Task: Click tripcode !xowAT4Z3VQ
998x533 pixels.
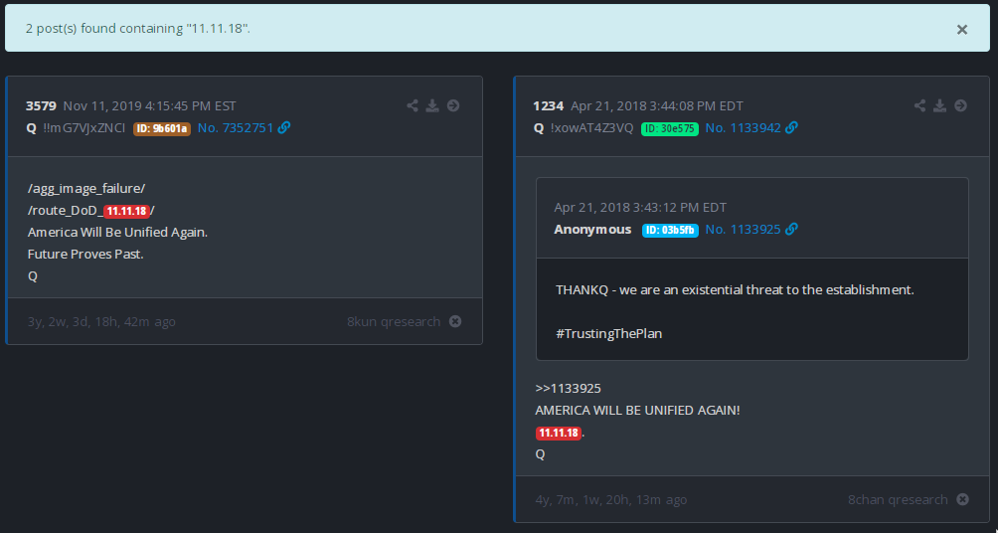Action: [x=591, y=128]
